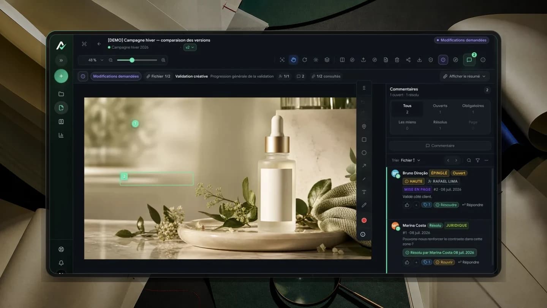Select the pin marker annotation tool
The height and width of the screenshot is (308, 547).
(364, 127)
